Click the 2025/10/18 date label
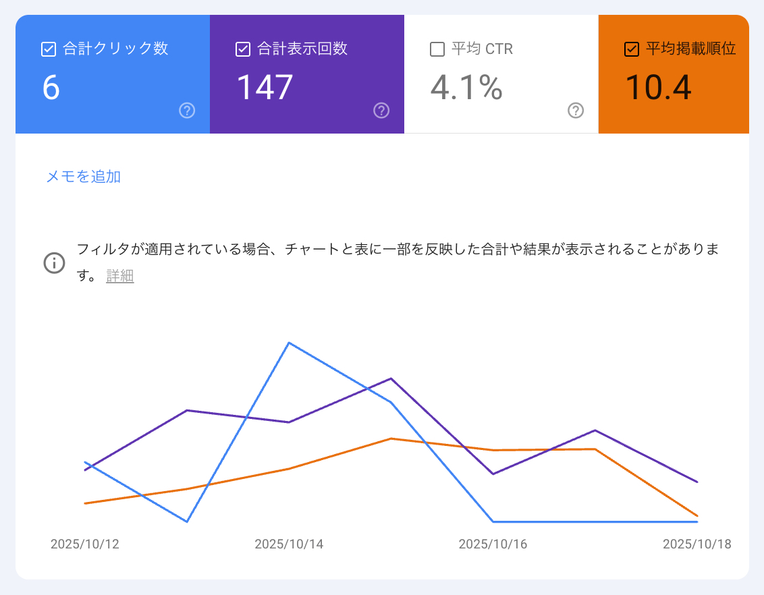 click(697, 544)
